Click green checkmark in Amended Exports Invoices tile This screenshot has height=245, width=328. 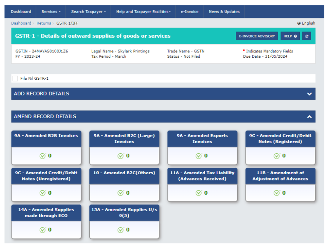pyautogui.click(x=199, y=156)
